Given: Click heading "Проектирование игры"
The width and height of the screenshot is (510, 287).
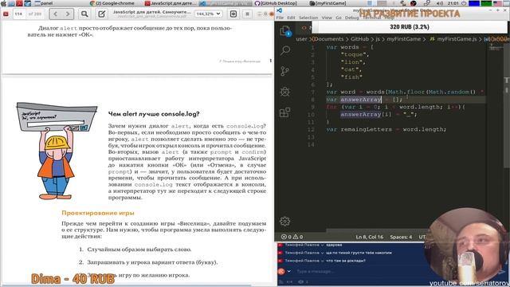Looking at the screenshot, I should click(x=98, y=213).
